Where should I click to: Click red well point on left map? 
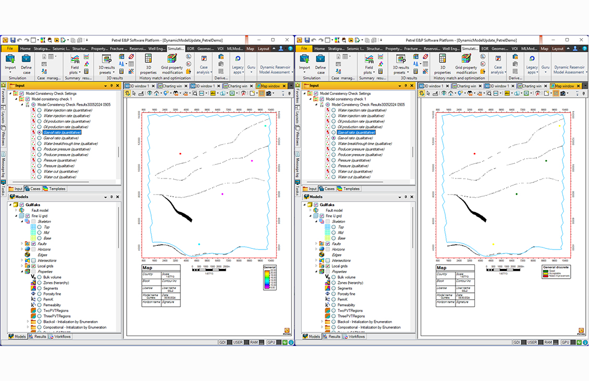click(180, 154)
